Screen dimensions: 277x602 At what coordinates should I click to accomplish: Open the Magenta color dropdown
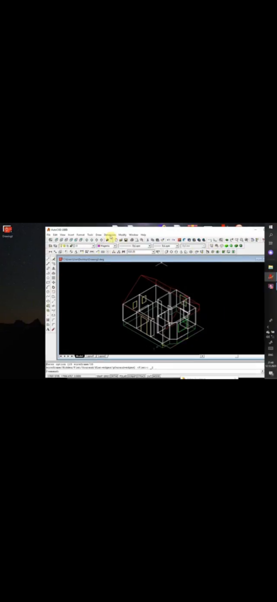(106, 246)
